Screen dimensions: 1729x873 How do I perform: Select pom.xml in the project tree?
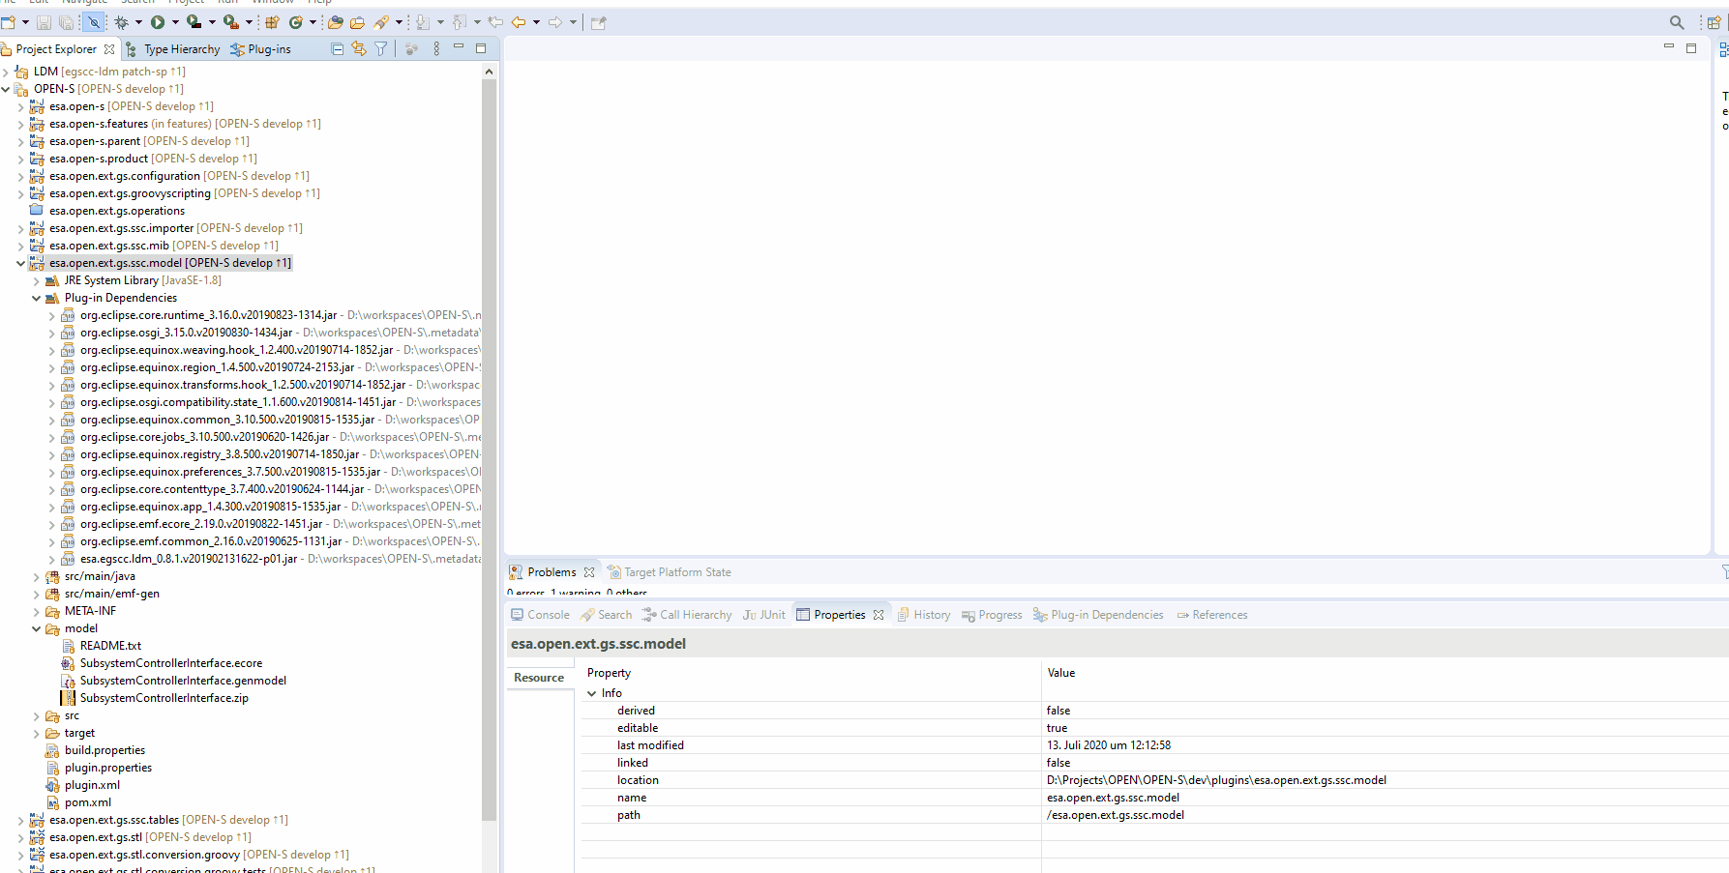(87, 802)
